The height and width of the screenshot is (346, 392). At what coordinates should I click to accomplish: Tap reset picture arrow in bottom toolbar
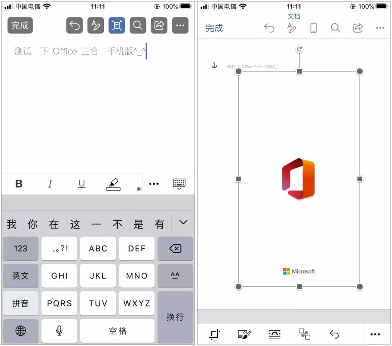[334, 334]
